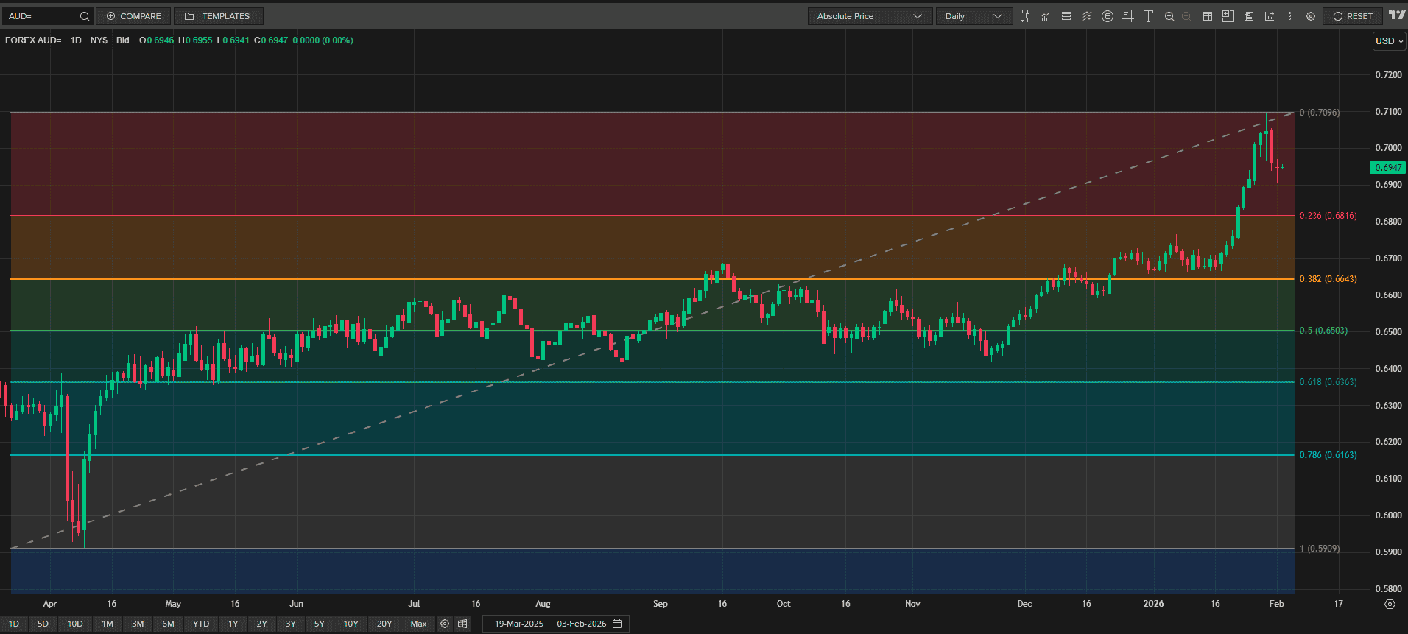Toggle the table icon beside time range settings

pyautogui.click(x=462, y=624)
